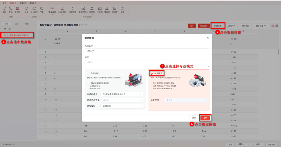
Task: Open the 选择模板 dropdown
Action: tap(122, 106)
